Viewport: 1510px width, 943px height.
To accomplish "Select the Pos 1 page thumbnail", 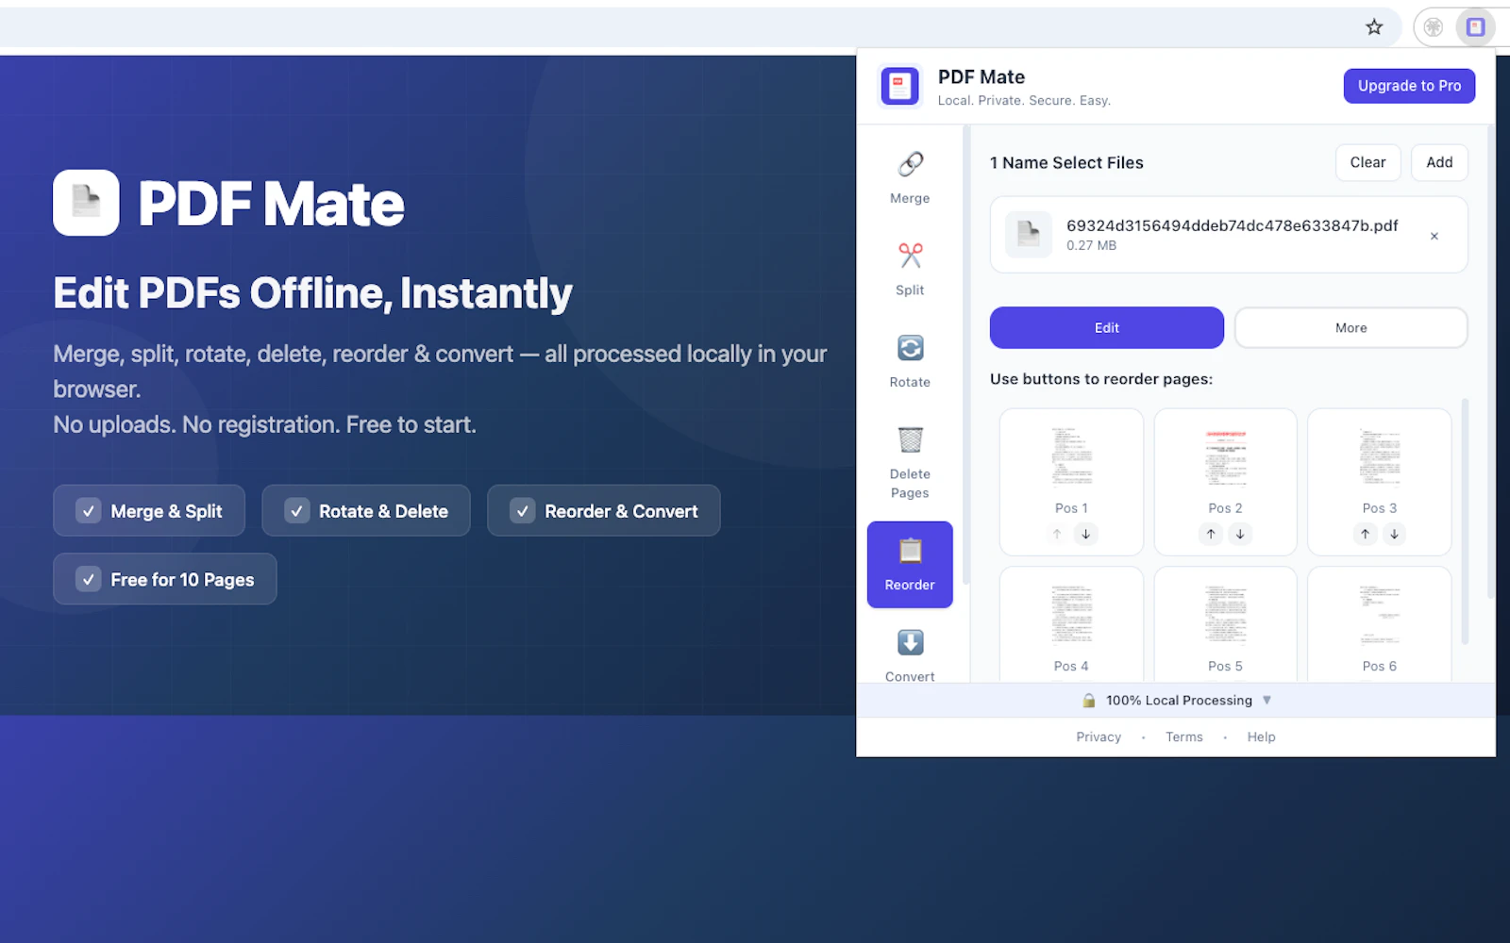I will pos(1071,457).
